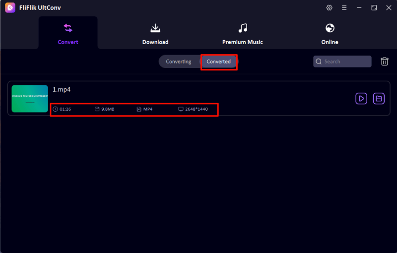Switch the list to Converting
The image size is (397, 253).
[x=179, y=62]
